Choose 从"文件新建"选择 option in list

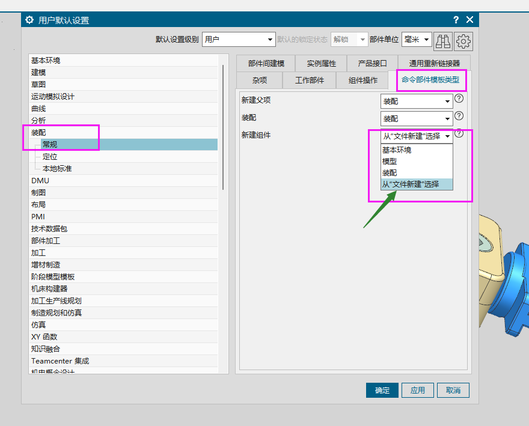417,184
